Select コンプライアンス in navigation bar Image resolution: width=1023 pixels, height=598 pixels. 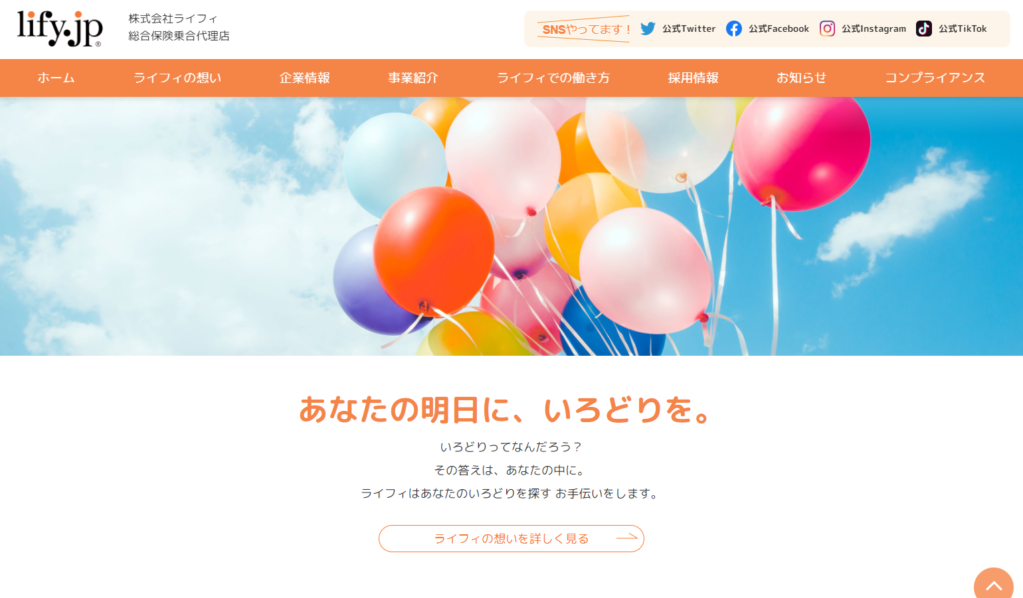pos(935,78)
